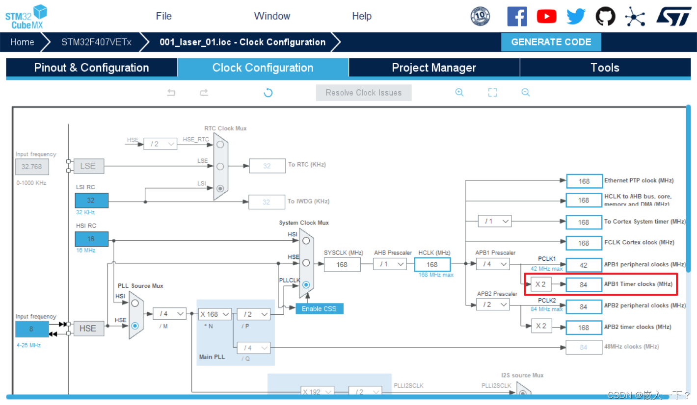Click the APB1 Timer clocks value 84
This screenshot has width=697, height=405.
point(584,285)
